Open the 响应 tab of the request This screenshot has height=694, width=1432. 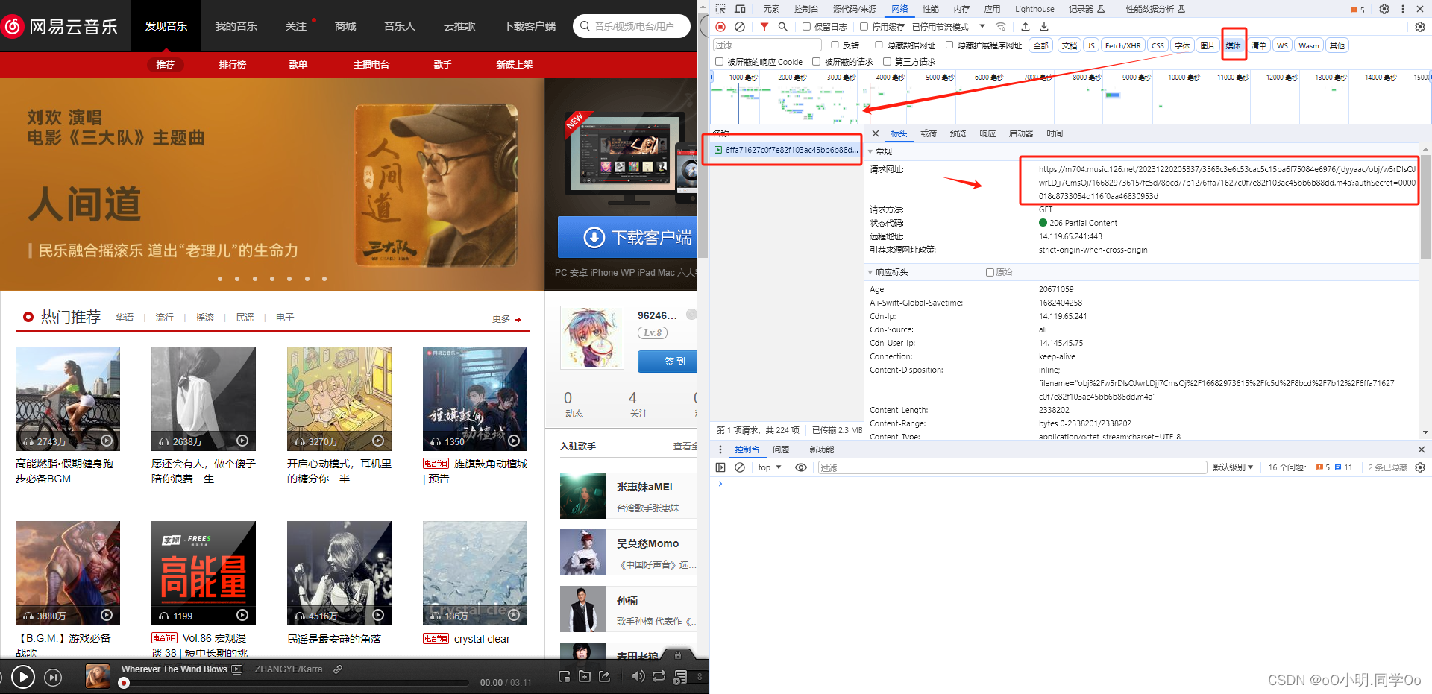pyautogui.click(x=987, y=133)
